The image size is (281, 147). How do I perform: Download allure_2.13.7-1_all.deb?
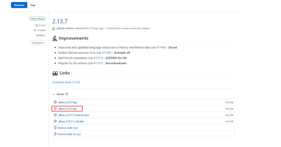pos(71,121)
